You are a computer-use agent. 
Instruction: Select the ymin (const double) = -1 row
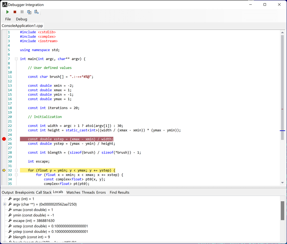[x=33, y=215]
